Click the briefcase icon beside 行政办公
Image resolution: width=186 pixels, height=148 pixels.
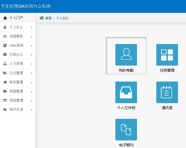click(5, 54)
